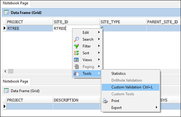Expand the Edit submenu arrow
Viewport: 181px width, 117px height.
pyautogui.click(x=99, y=32)
